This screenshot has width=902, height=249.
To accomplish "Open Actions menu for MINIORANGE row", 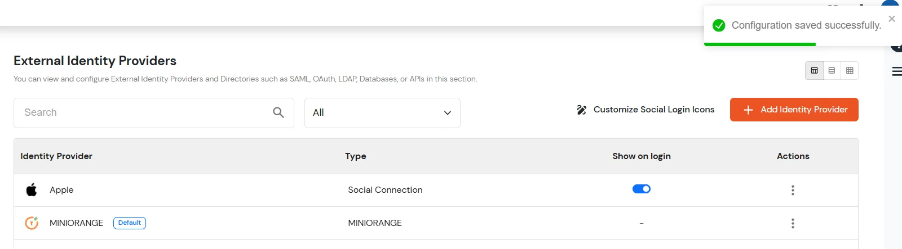I will (793, 223).
